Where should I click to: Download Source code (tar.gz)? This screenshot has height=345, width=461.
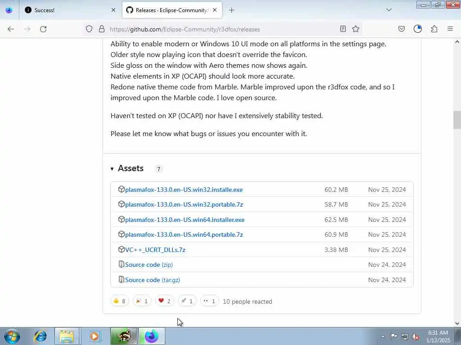point(152,280)
